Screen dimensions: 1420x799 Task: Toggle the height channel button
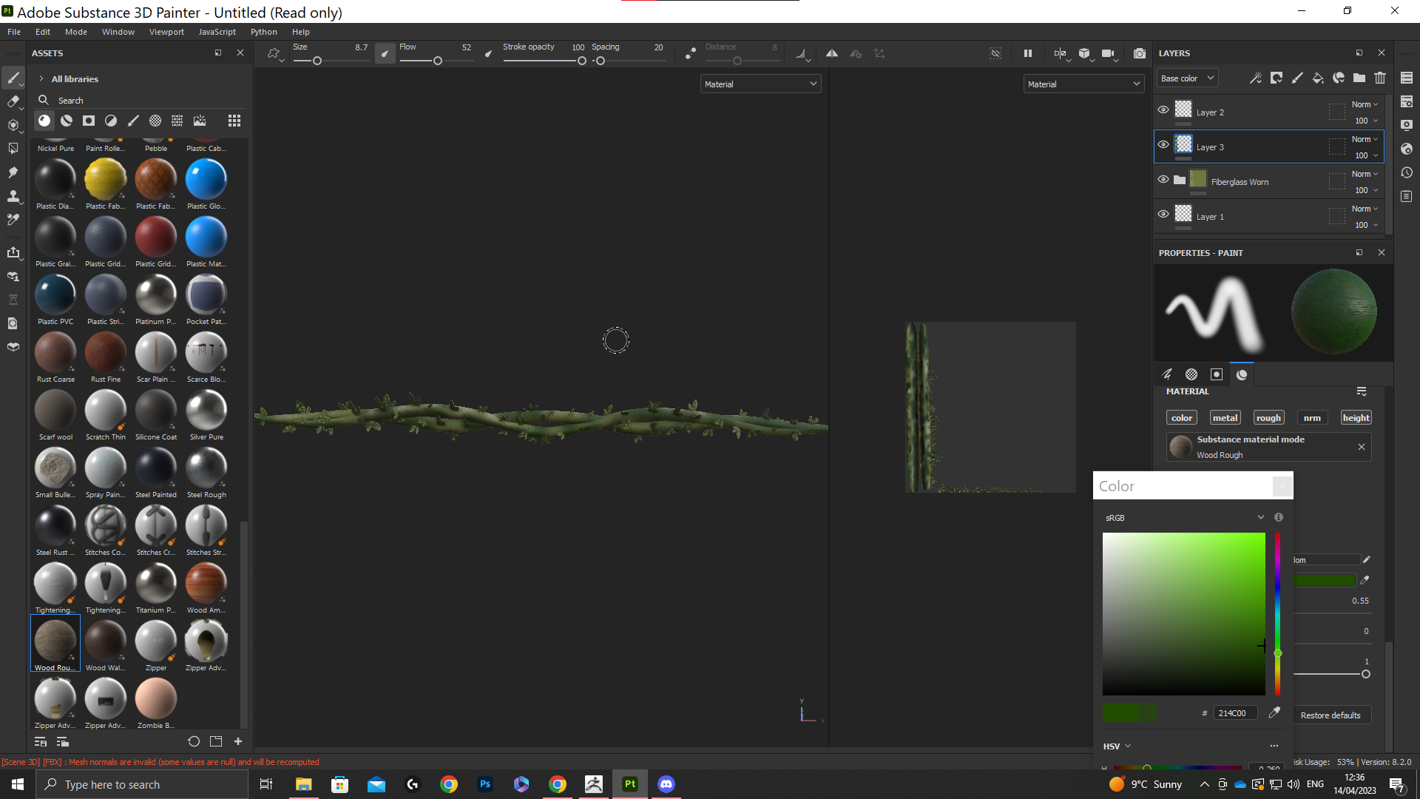point(1356,418)
